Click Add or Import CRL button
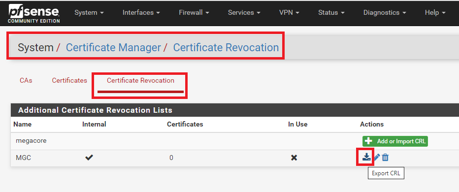 (x=395, y=141)
